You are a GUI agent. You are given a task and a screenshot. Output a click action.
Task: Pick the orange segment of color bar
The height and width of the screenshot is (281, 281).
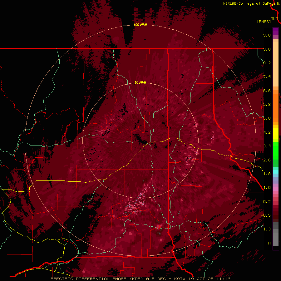(x=276, y=107)
